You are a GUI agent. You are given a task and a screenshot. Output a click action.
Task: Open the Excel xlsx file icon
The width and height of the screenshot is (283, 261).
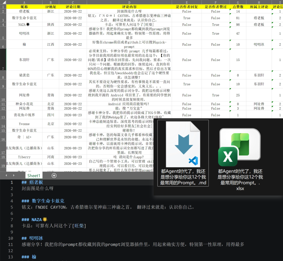[x=239, y=147]
